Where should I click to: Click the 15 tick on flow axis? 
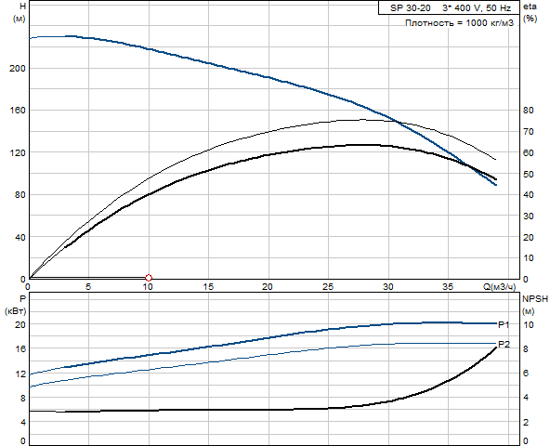coord(208,287)
